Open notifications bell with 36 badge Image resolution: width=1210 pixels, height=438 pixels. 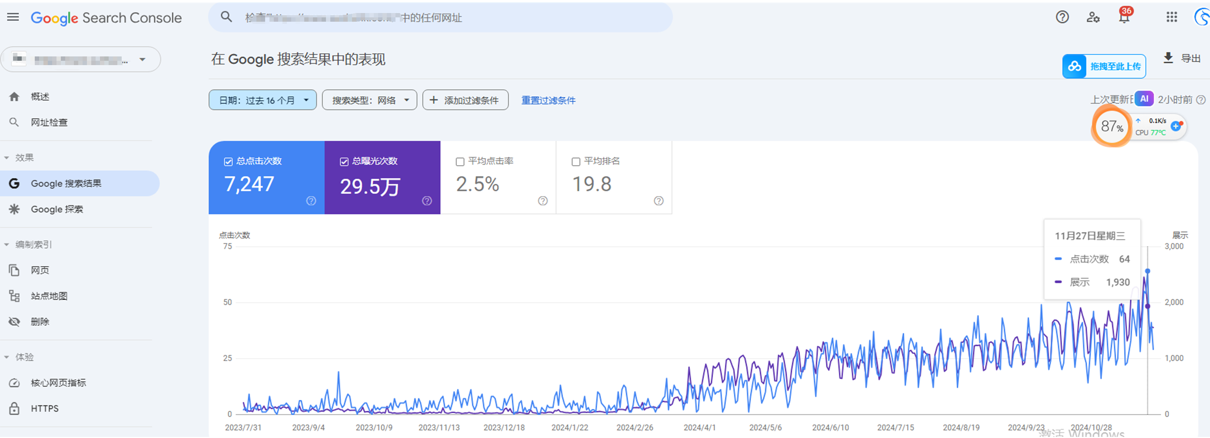coord(1125,16)
